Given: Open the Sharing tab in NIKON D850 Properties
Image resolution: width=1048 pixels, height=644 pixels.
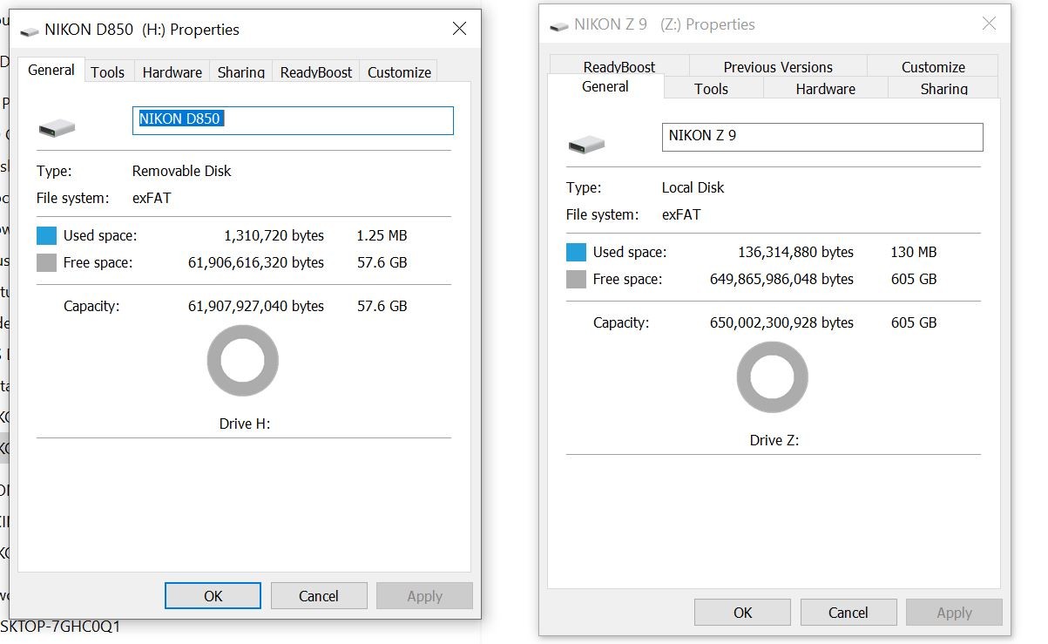Looking at the screenshot, I should click(x=241, y=72).
